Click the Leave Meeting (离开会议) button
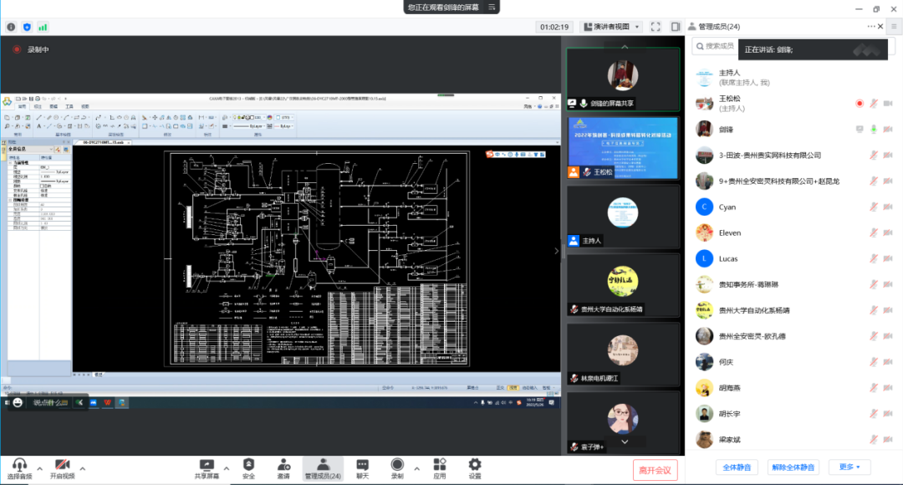Image resolution: width=903 pixels, height=485 pixels. point(655,470)
